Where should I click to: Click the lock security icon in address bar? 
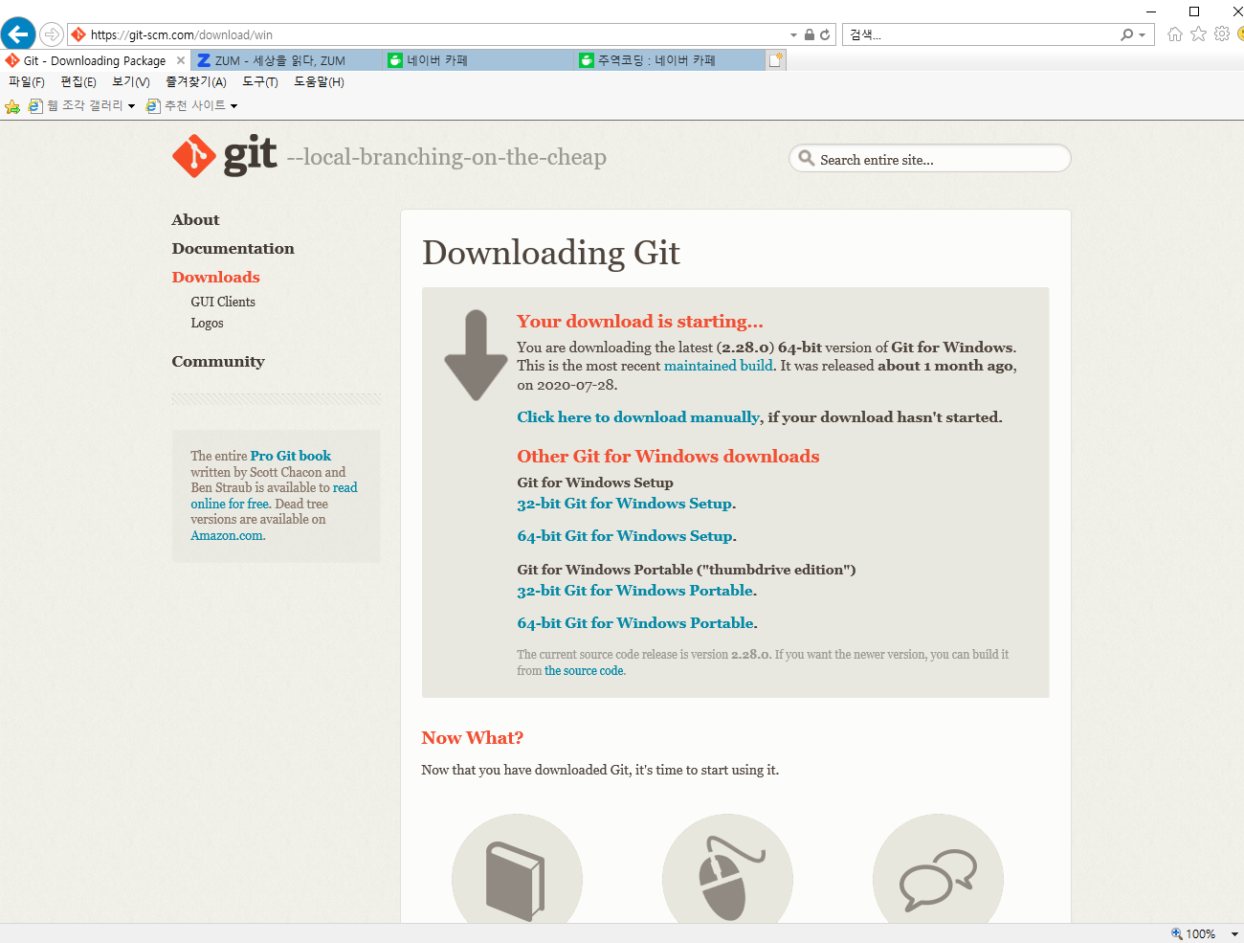click(x=810, y=34)
